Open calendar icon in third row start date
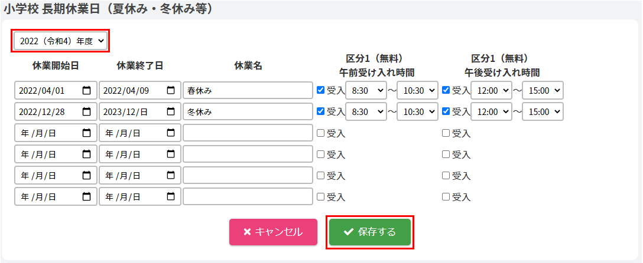This screenshot has height=263, width=643. (87, 133)
